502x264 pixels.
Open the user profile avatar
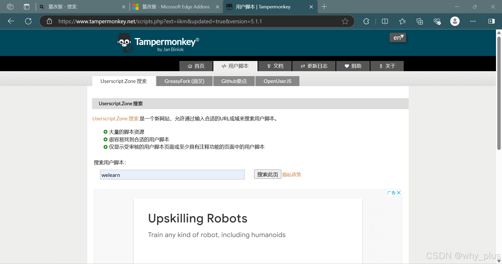455,21
